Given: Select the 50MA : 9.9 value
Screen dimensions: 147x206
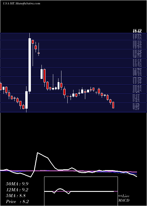Looking at the screenshot, I should [x=17, y=184].
